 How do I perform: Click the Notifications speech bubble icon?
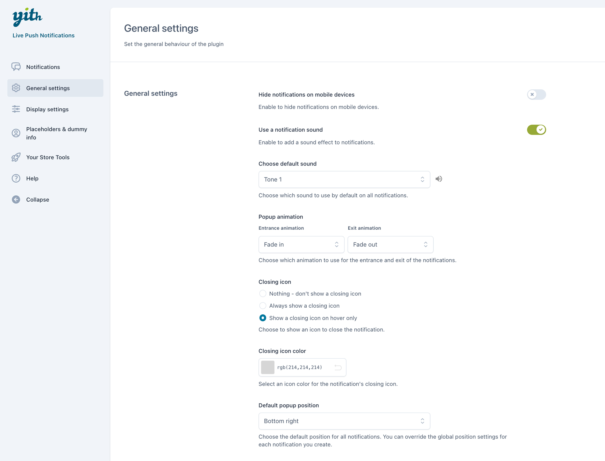click(16, 67)
